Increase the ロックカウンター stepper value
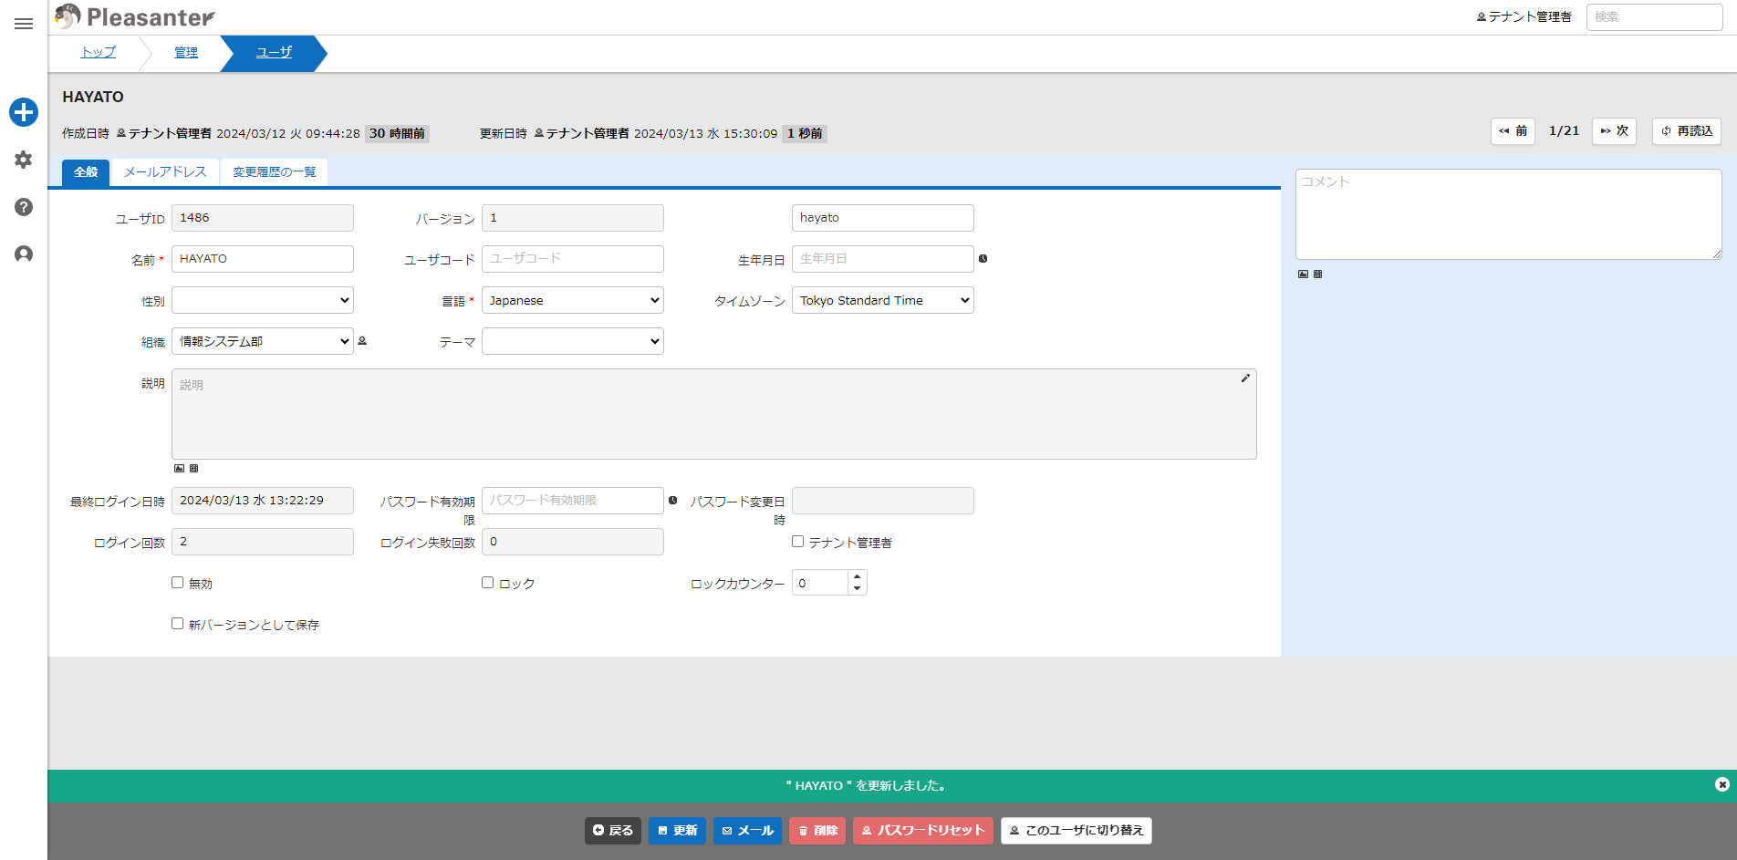1737x860 pixels. click(x=857, y=576)
